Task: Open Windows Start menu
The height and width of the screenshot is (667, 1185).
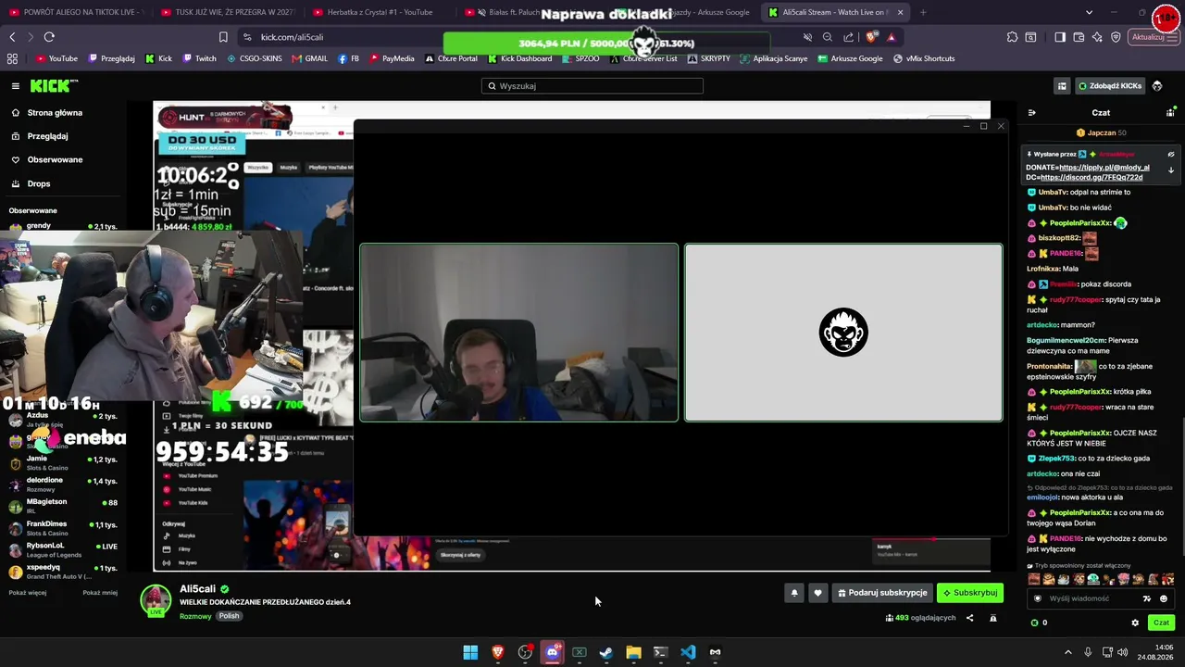Action: coord(470,652)
